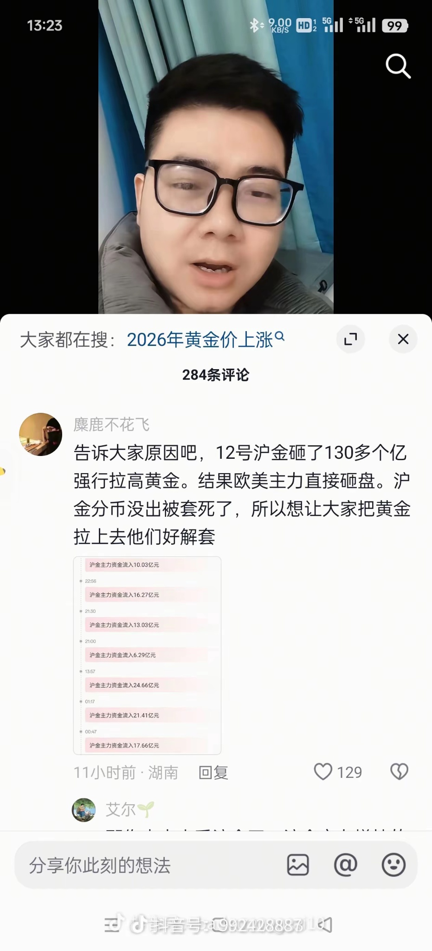
Task: Focus the 分享你此刻的想法 input field
Action: (148, 865)
